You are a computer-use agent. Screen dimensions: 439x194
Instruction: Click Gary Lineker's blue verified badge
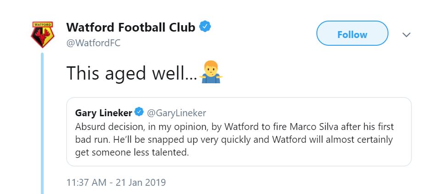(139, 112)
